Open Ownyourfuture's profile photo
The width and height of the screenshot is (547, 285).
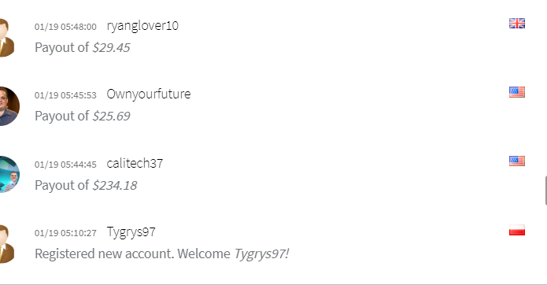point(9,106)
